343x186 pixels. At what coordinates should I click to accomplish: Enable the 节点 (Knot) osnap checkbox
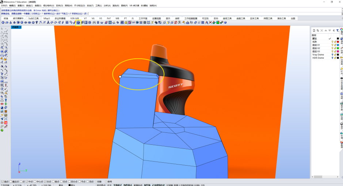[80, 182]
